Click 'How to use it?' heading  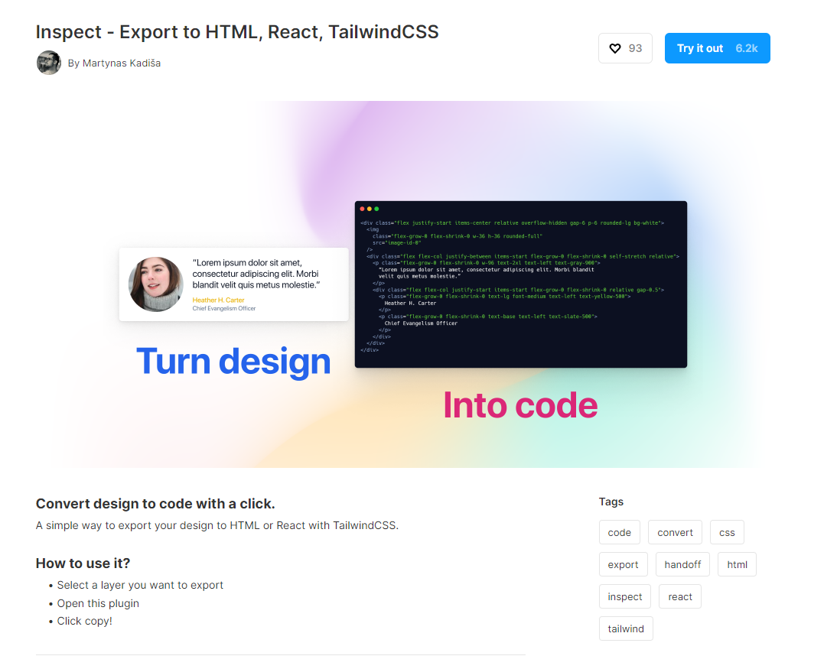point(83,563)
